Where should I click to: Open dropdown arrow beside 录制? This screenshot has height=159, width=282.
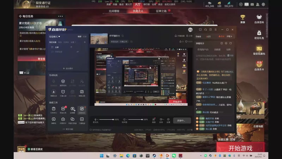pyautogui.click(x=164, y=119)
